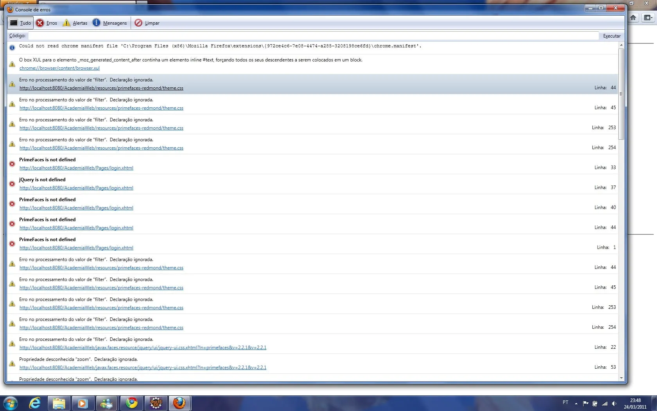Filter console to Mensagens only
Screen dimensions: 657x411
(x=109, y=23)
